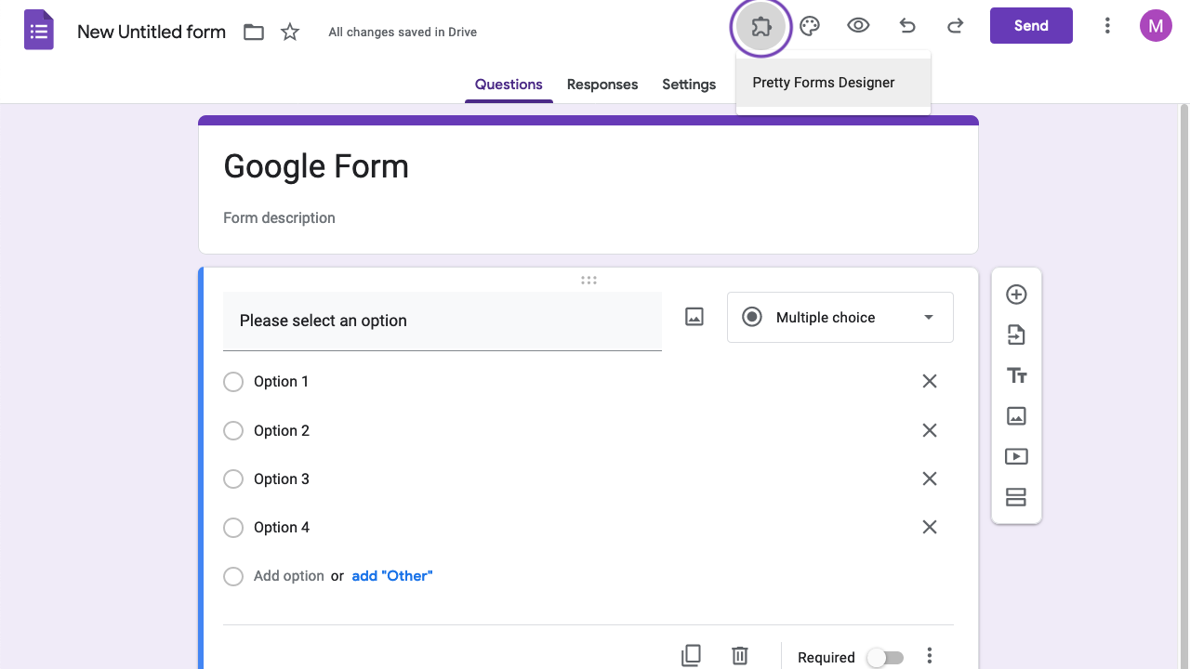The width and height of the screenshot is (1190, 669).
Task: Add image to the question
Action: pyautogui.click(x=694, y=317)
